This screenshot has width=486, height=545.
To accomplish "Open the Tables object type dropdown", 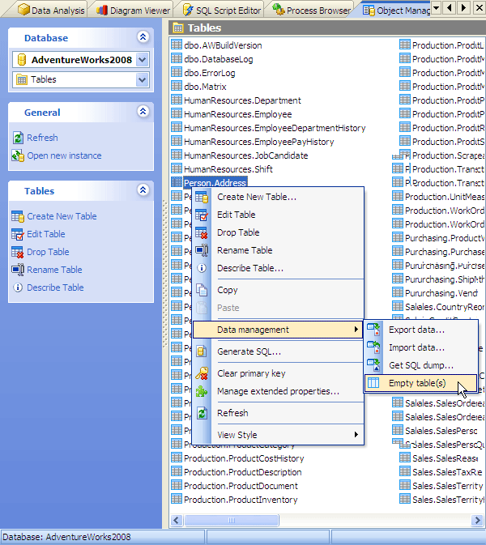I will pos(143,79).
